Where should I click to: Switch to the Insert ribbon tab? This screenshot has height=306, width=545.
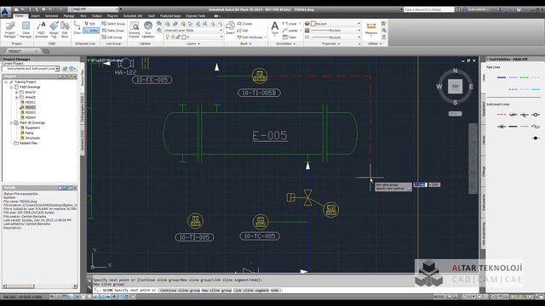coord(35,16)
